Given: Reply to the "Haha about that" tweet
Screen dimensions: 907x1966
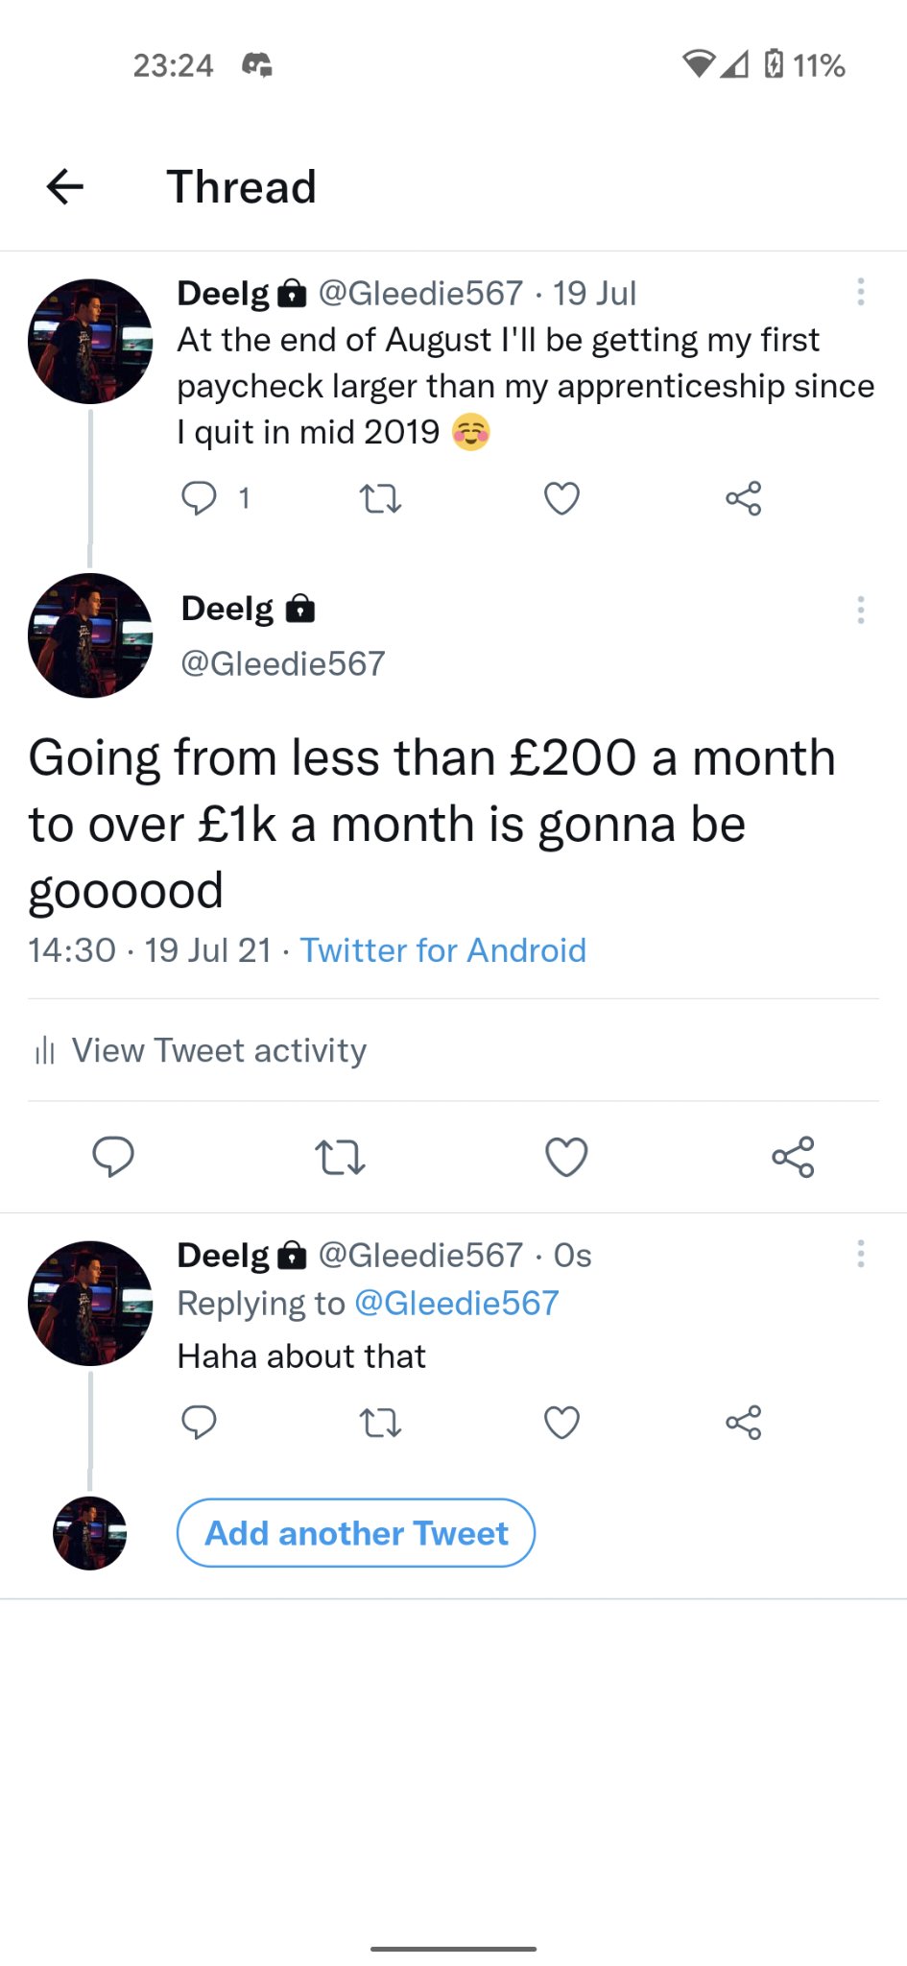Looking at the screenshot, I should click(200, 1422).
